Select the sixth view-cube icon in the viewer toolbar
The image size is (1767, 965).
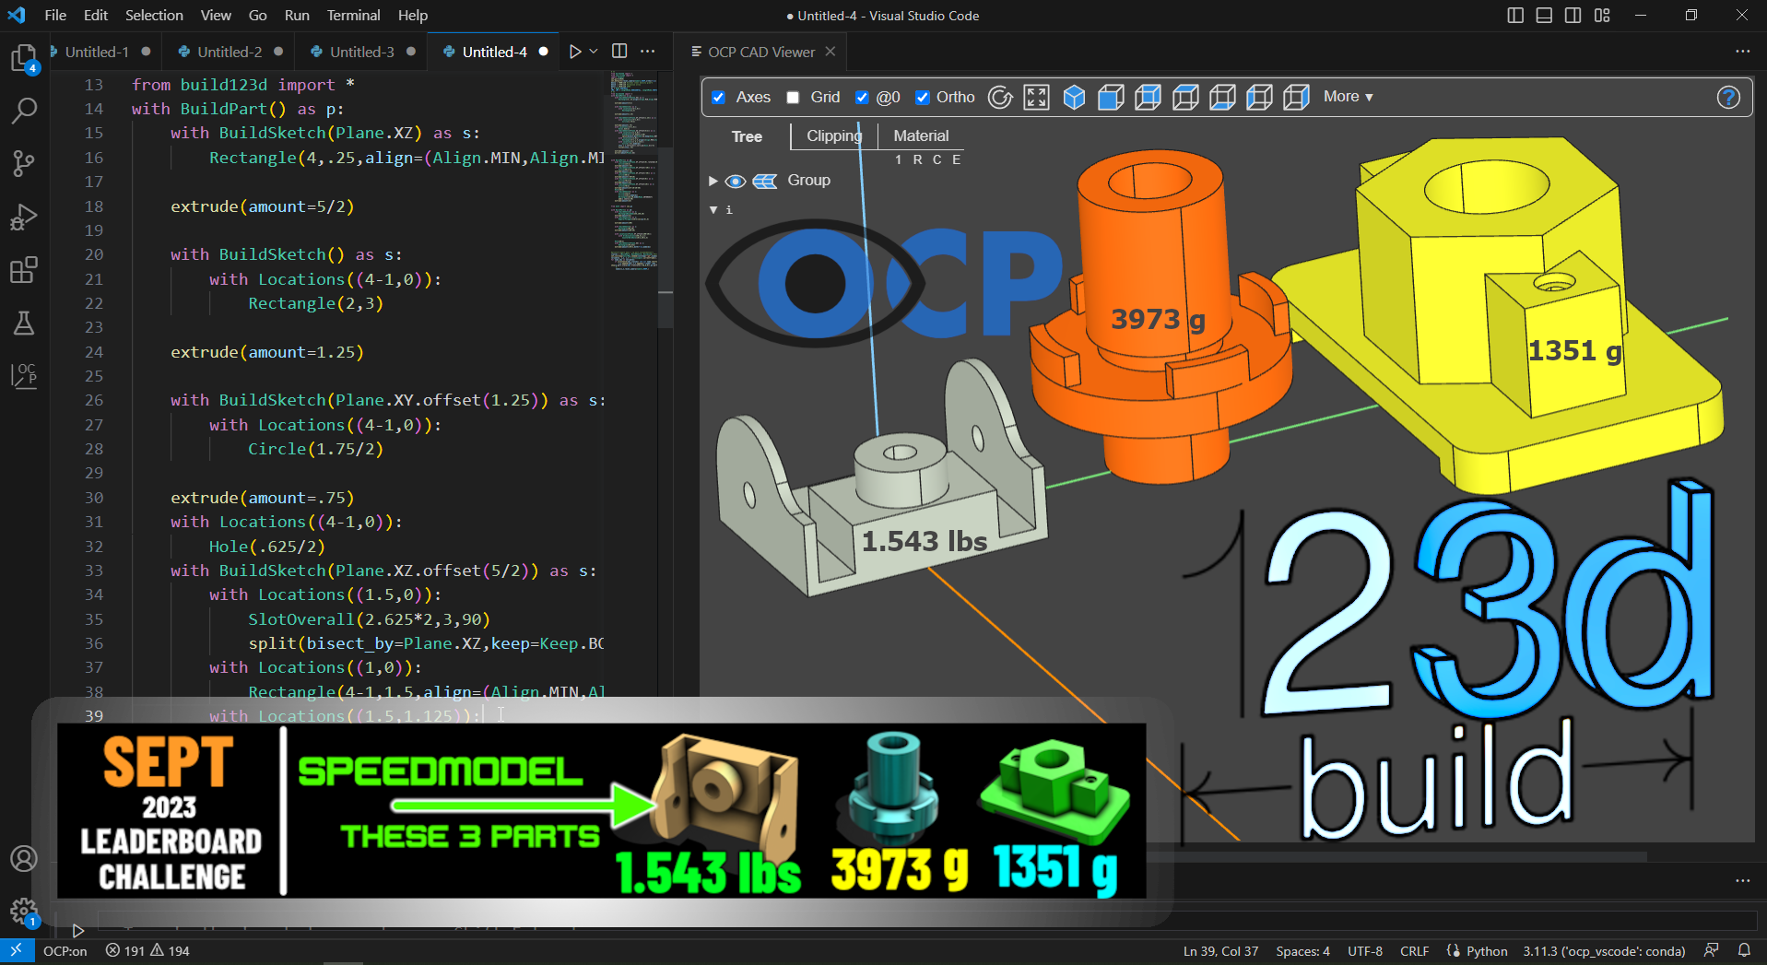coord(1259,97)
